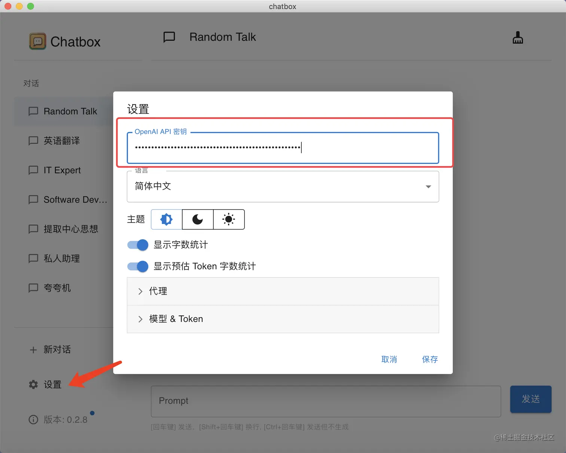The width and height of the screenshot is (566, 453).
Task: Toggle the 显示预估 Token 字数统计 switch
Action: pos(138,266)
